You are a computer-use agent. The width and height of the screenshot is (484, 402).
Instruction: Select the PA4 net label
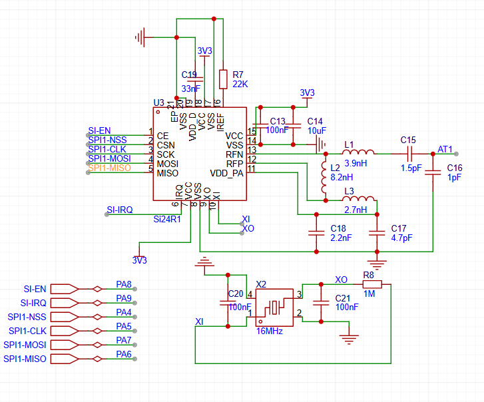124,312
